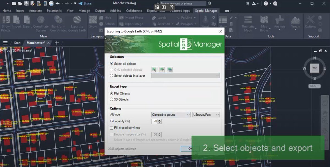Click the info icon in Support panel
Image resolution: width=330 pixels, height=167 pixels.
click(x=320, y=30)
